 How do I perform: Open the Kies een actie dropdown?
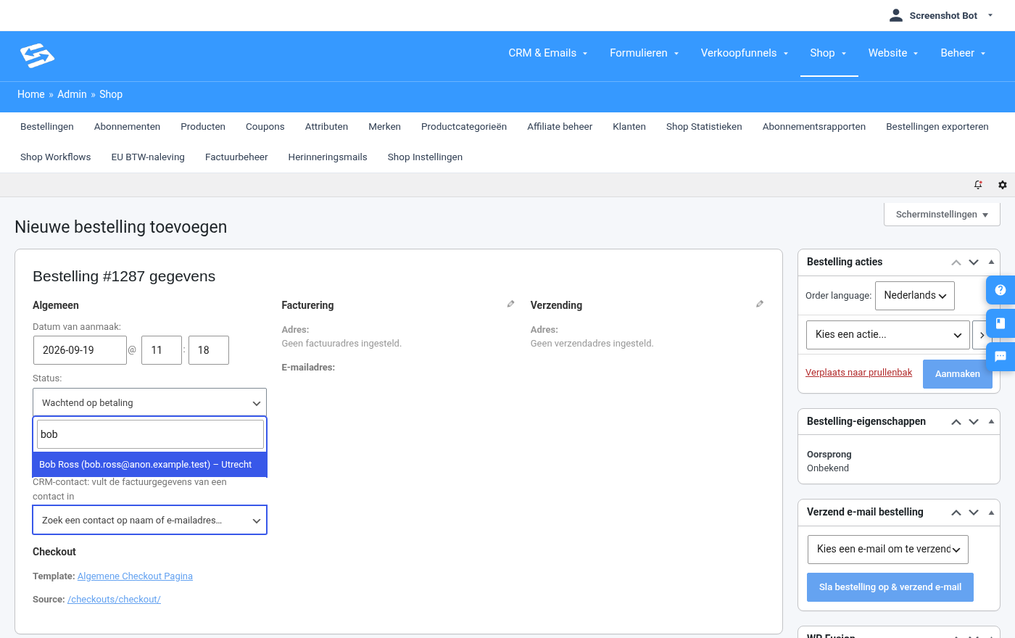(888, 335)
